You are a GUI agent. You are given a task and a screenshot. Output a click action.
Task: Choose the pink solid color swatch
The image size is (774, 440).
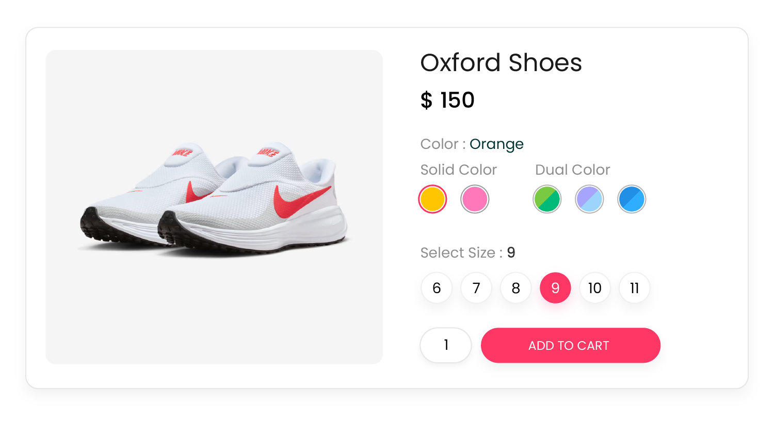point(475,199)
